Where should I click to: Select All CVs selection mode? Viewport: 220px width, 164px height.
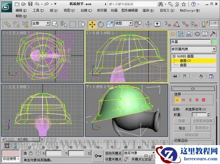203,100
